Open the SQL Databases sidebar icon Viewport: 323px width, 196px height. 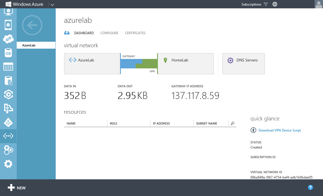coord(8,53)
